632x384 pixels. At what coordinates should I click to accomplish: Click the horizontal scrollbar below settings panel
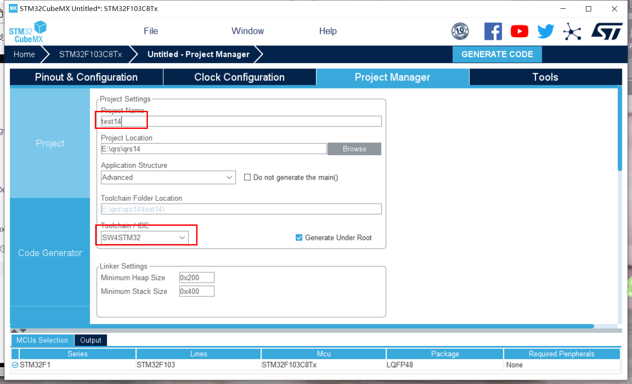pyautogui.click(x=302, y=326)
